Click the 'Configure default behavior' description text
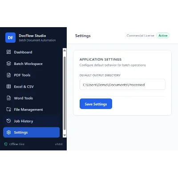This screenshot has width=178, height=178. pyautogui.click(x=113, y=65)
